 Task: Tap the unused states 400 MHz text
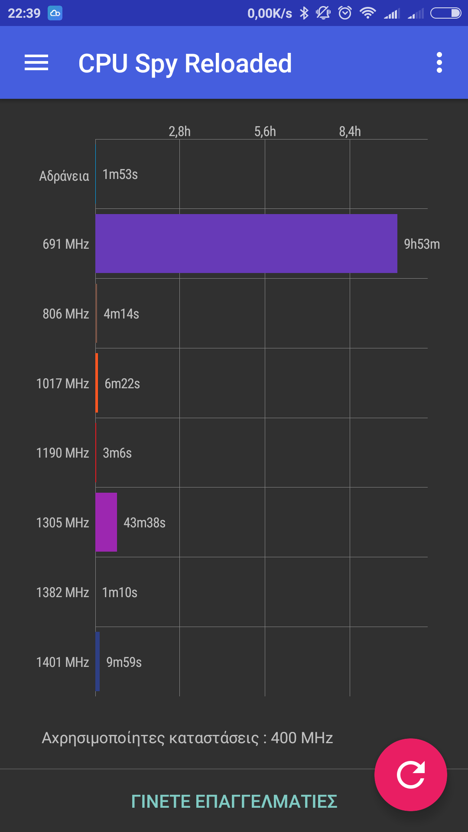[187, 738]
